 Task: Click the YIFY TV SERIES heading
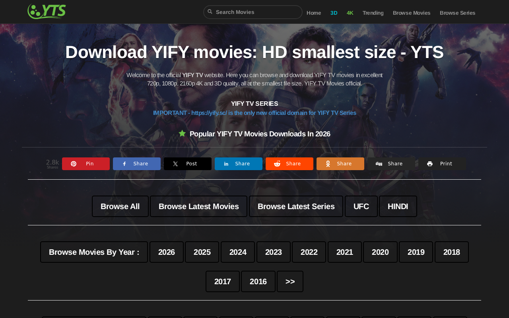point(254,104)
